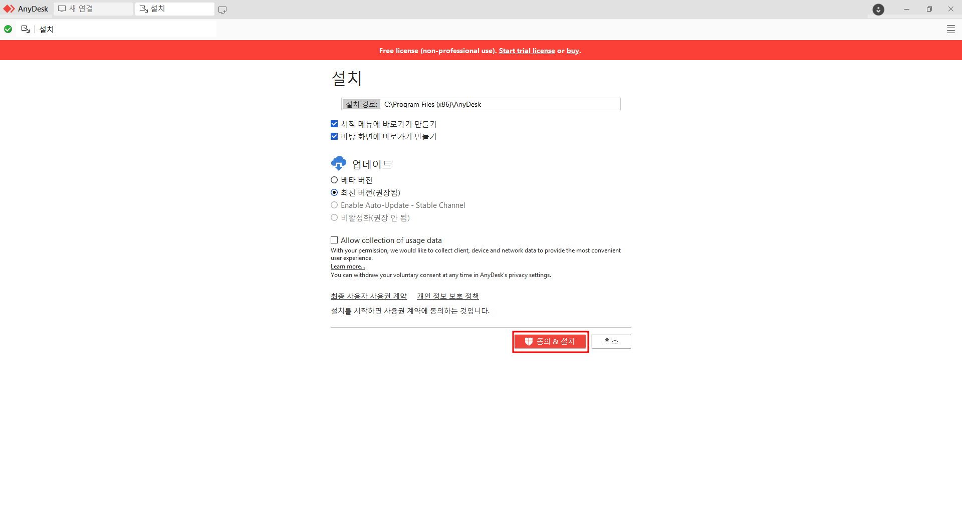The image size is (962, 521).
Task: Uncheck 바탕 화면에 바로가기 만들기
Action: coord(334,136)
